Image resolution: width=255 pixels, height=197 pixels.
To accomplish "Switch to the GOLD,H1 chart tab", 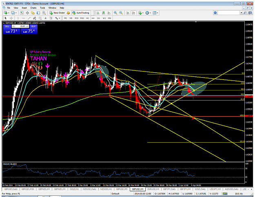I will (74, 189).
